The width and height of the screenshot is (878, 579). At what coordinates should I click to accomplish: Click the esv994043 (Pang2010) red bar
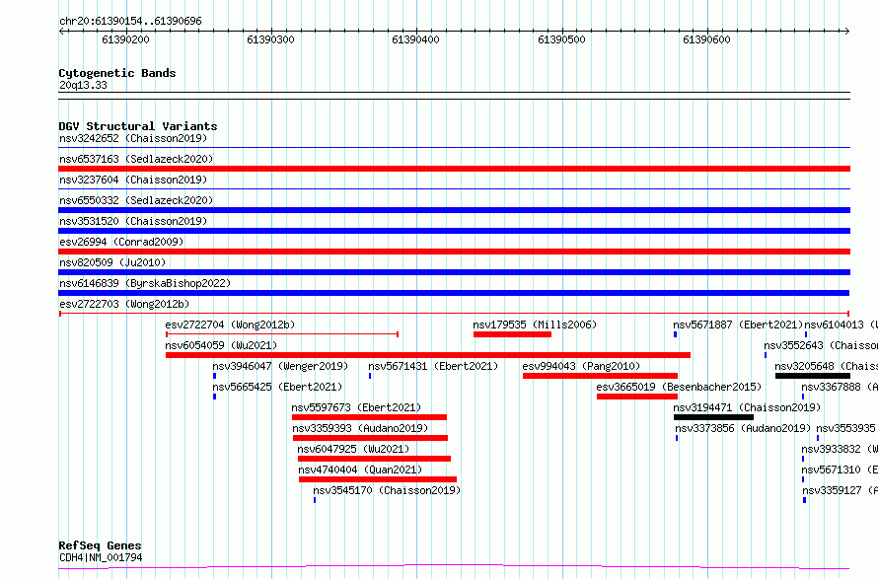click(x=600, y=376)
